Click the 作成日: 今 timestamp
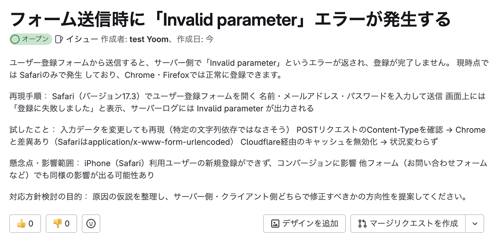Image resolution: width=494 pixels, height=240 pixels. (195, 39)
